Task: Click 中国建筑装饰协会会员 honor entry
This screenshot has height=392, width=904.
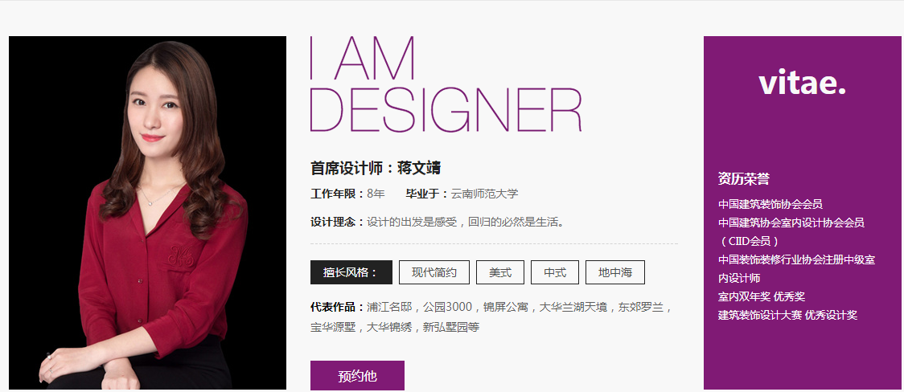Action: [x=770, y=204]
